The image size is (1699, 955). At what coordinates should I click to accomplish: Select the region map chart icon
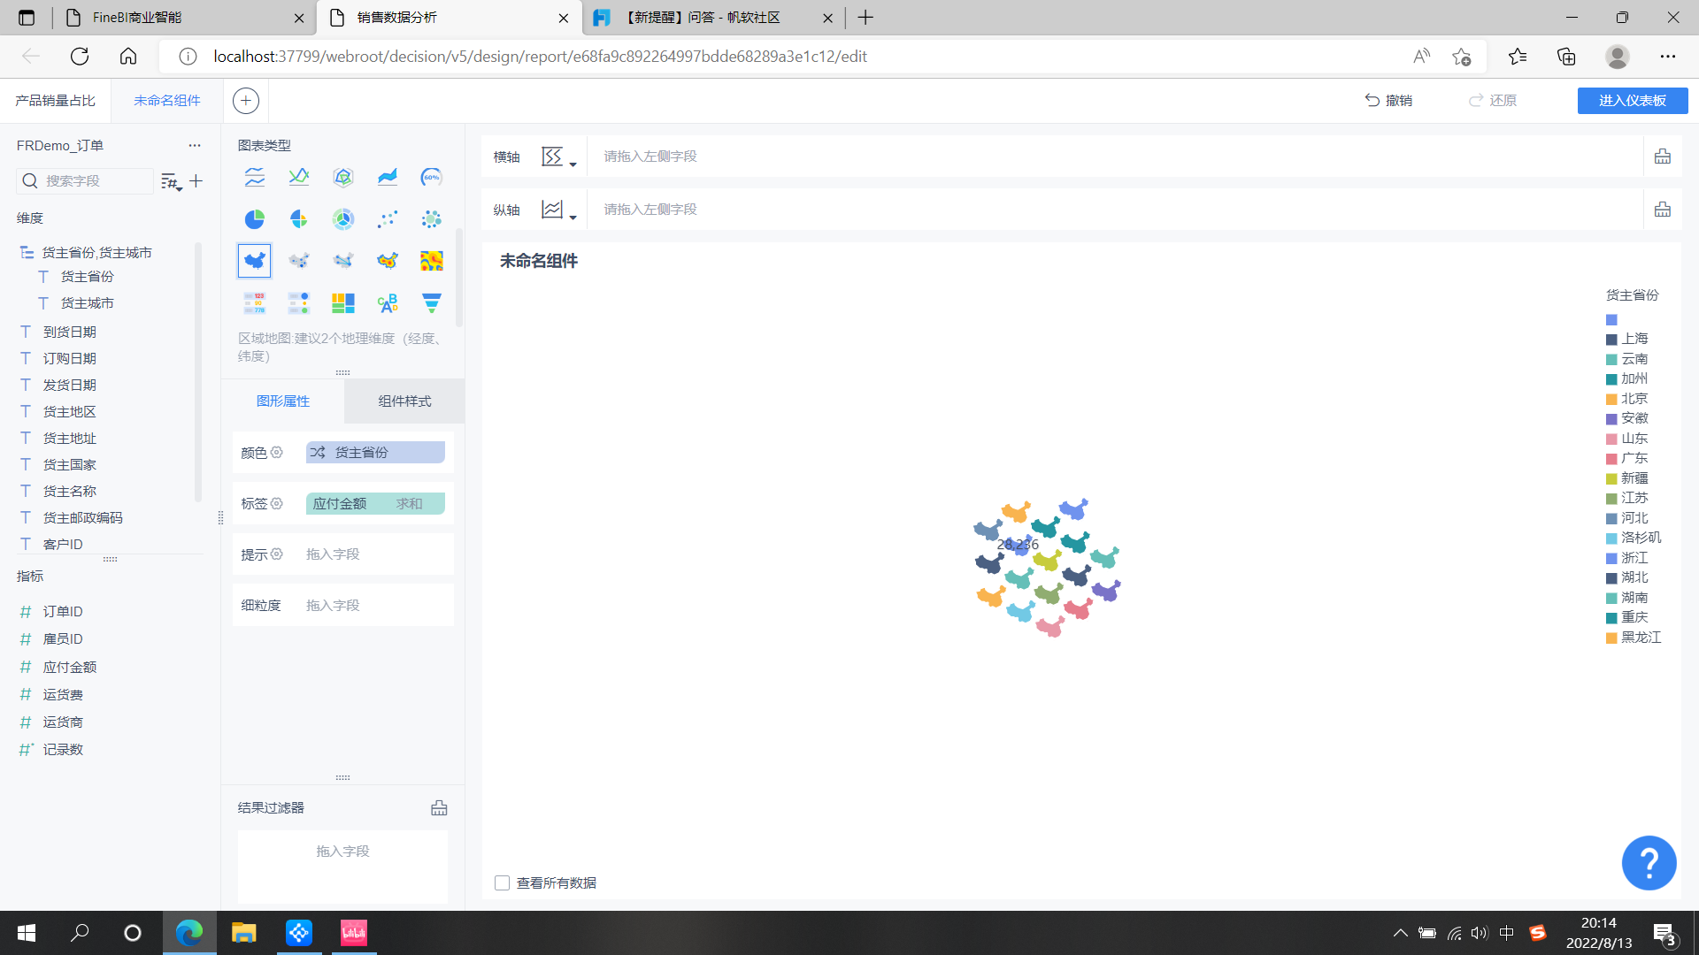pos(255,261)
